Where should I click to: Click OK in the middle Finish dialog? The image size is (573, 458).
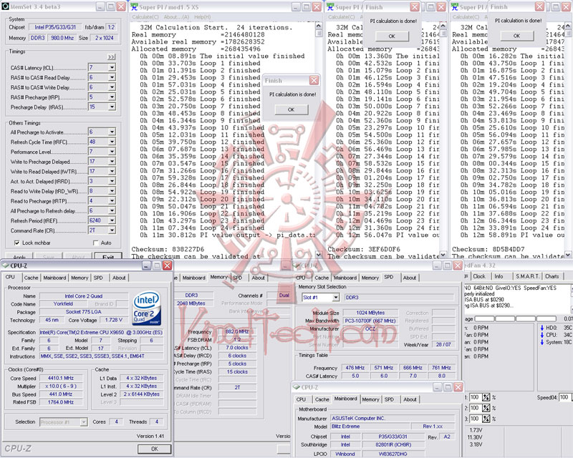[x=292, y=109]
